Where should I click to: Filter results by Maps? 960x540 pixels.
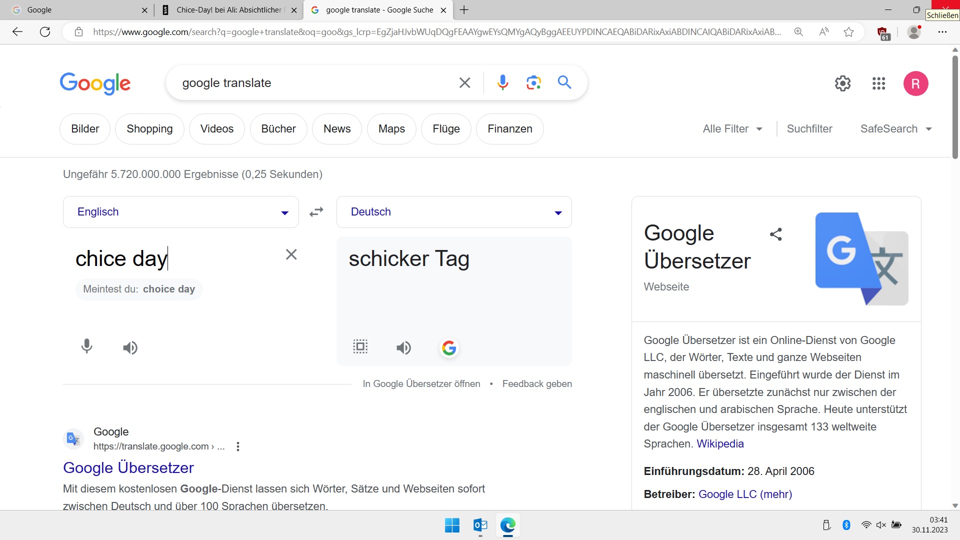pyautogui.click(x=391, y=129)
